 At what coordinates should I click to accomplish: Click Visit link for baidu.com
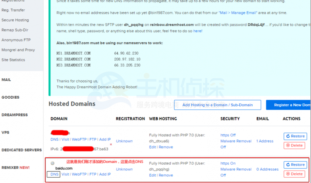click(65, 174)
